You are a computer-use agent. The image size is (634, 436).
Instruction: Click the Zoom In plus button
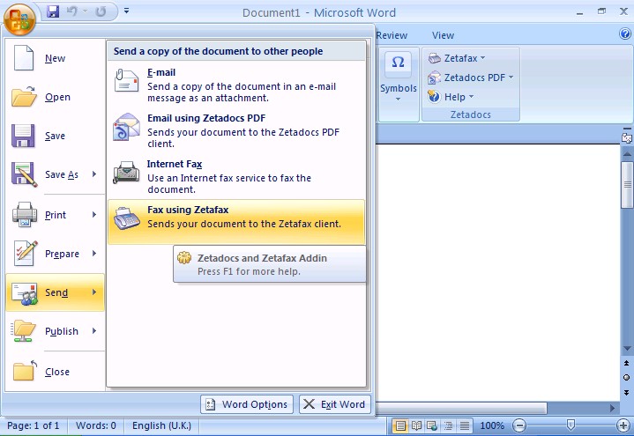pyautogui.click(x=623, y=425)
